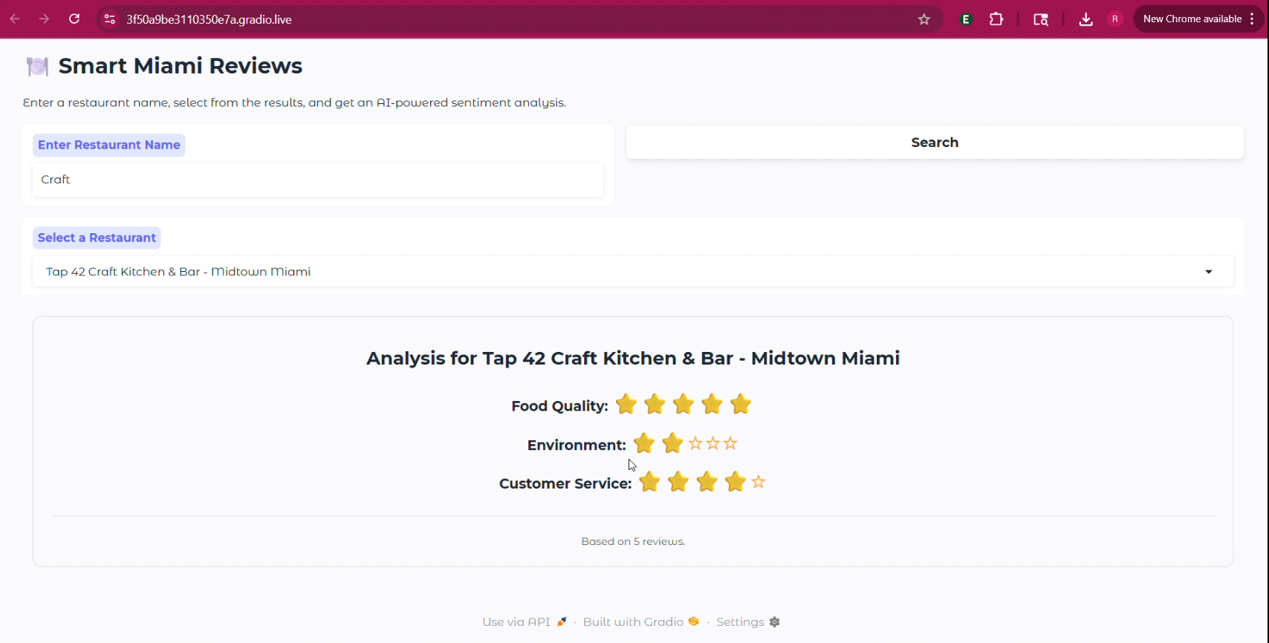Click the Search button
1269x643 pixels.
(x=935, y=143)
